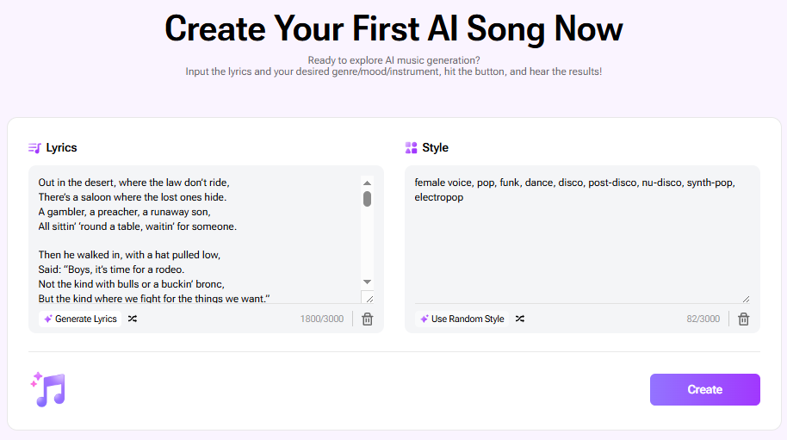The image size is (787, 440).
Task: Click the 1800/3000 lyrics character counter
Action: click(x=322, y=319)
